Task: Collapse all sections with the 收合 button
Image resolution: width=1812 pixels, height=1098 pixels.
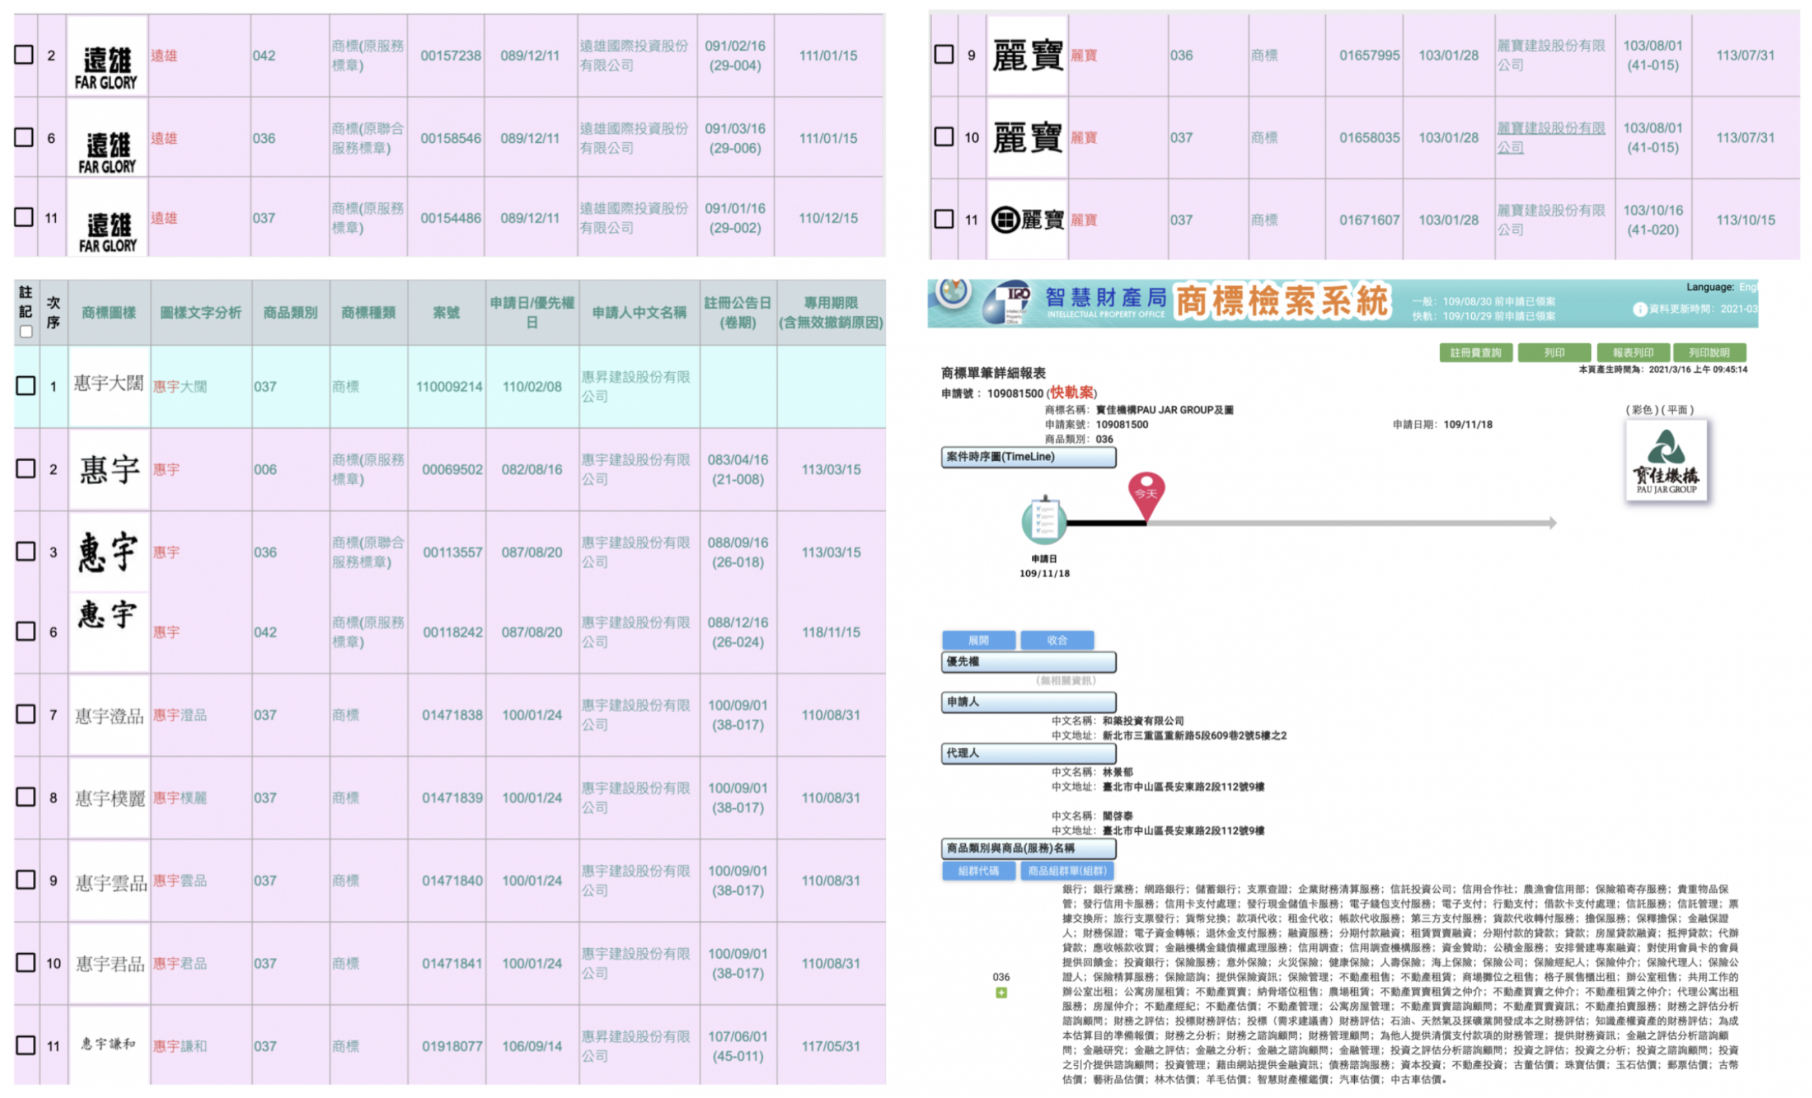Action: 1056,640
